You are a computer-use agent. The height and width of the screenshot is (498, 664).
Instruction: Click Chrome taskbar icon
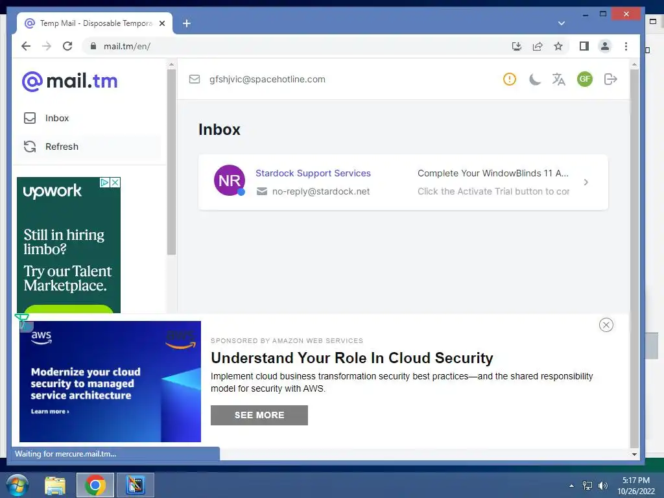tap(95, 485)
